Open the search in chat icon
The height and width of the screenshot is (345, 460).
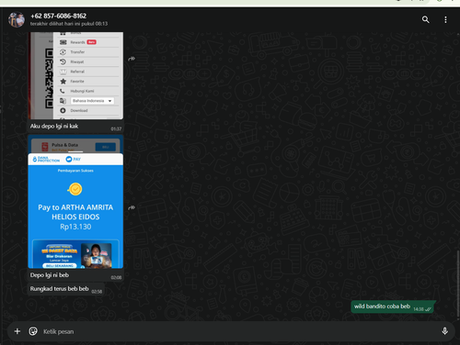tap(425, 19)
